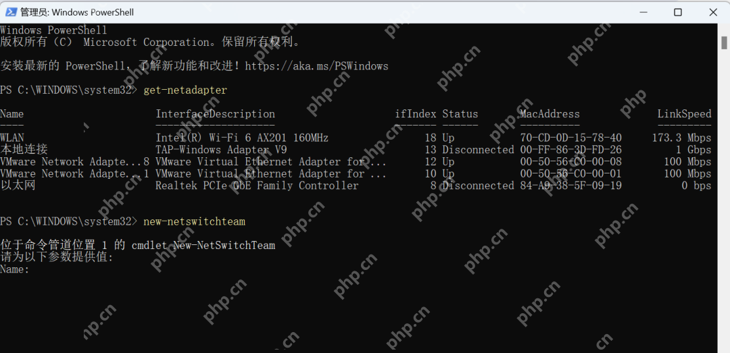730x353 pixels.
Task: Open the https://aka.ms/PSWindows link
Action: point(316,66)
